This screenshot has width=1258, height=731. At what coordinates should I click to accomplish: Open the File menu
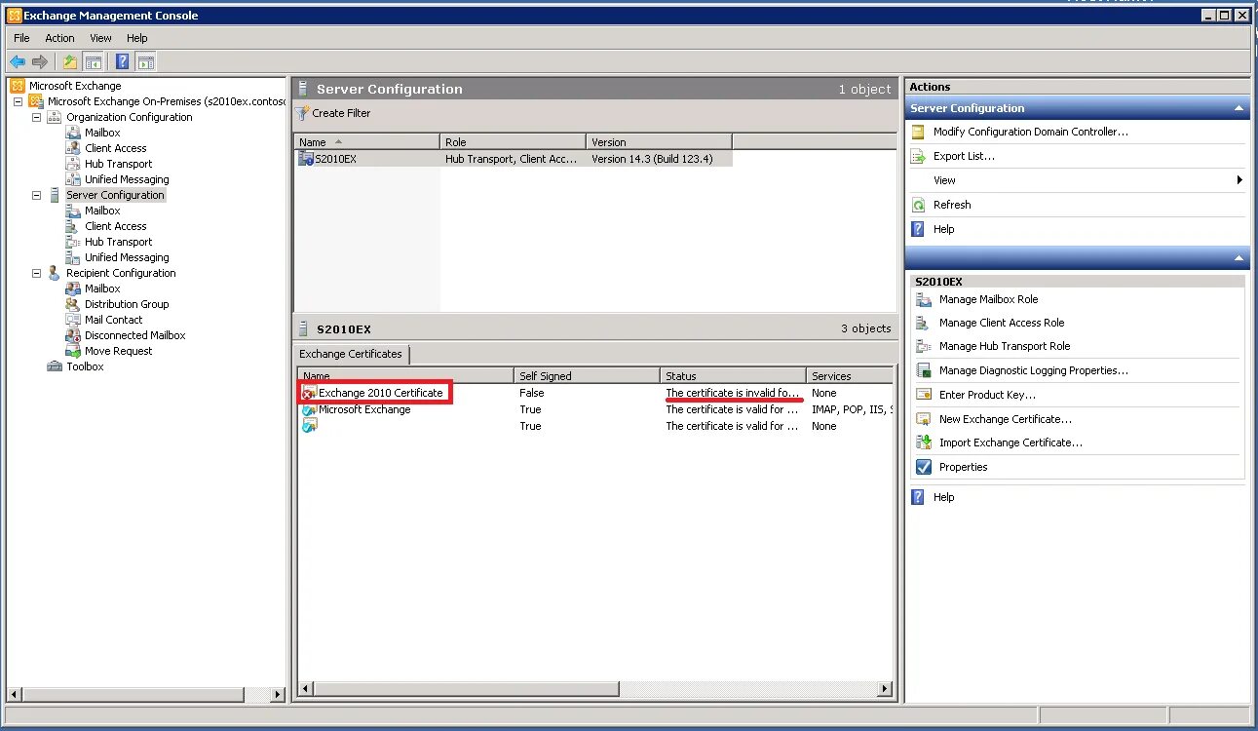[x=21, y=38]
